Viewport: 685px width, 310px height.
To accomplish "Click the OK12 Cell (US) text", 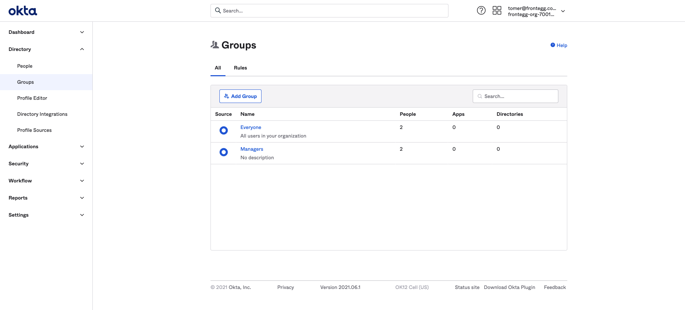I will [412, 287].
